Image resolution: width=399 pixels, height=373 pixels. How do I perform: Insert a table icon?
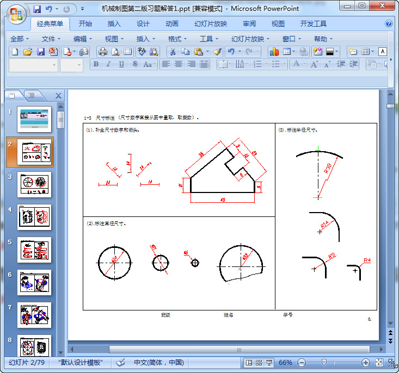pos(287,52)
